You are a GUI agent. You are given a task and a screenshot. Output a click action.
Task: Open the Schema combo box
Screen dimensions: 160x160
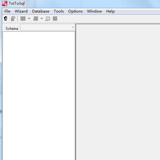(48, 27)
